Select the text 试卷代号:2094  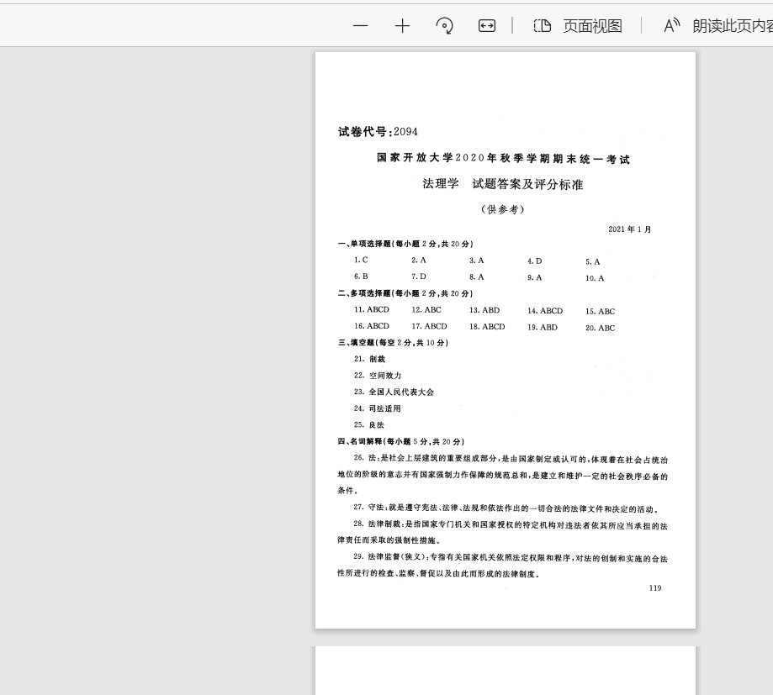point(378,131)
